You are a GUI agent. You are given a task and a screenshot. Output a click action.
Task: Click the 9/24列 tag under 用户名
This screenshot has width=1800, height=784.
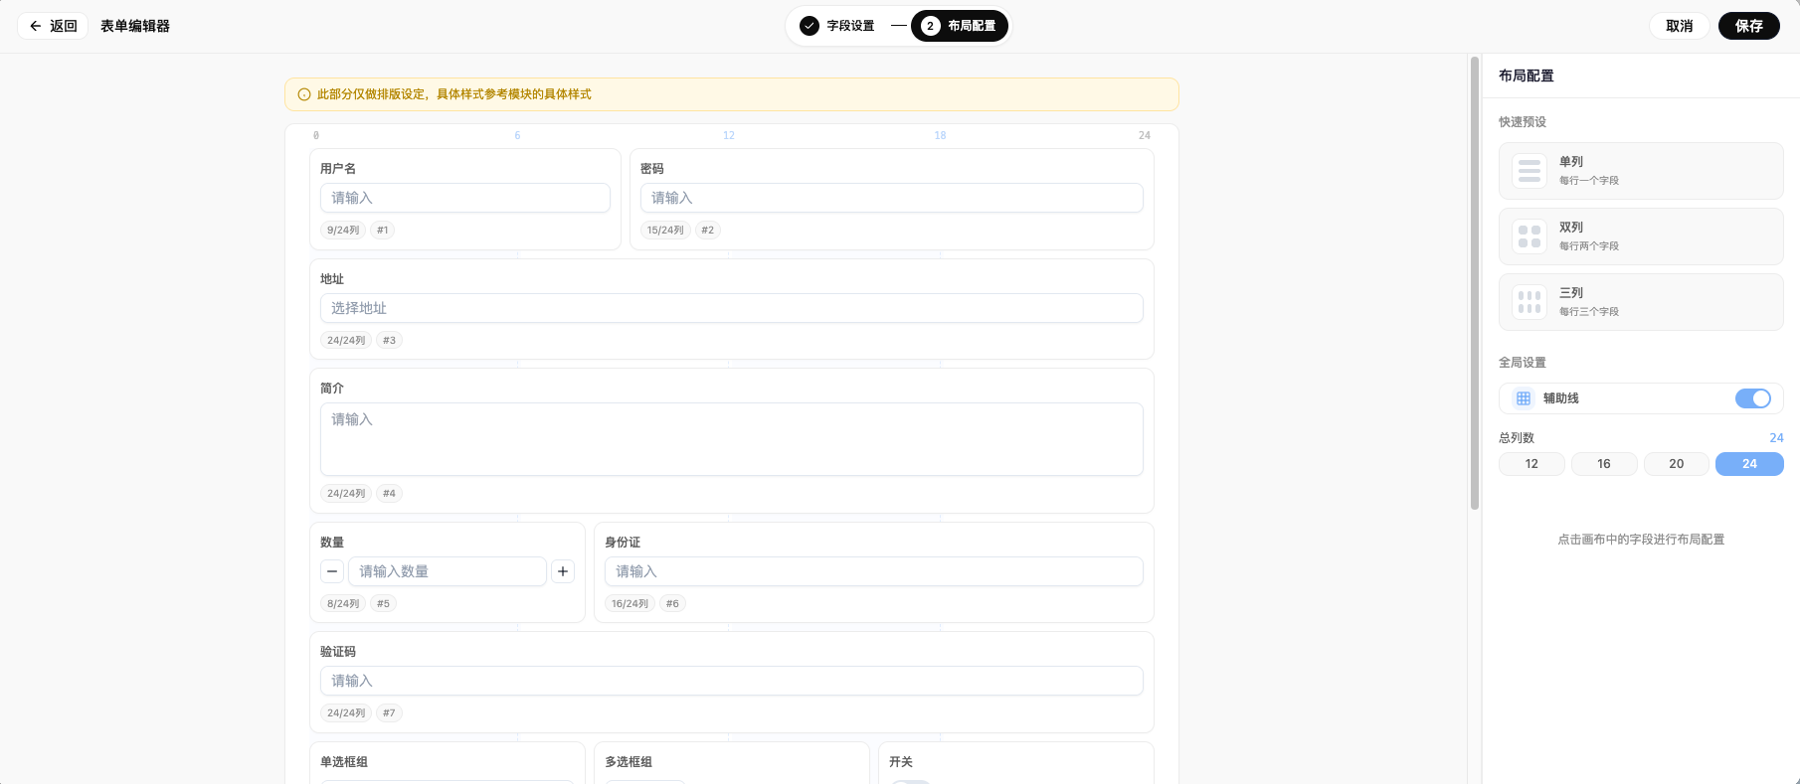point(343,231)
